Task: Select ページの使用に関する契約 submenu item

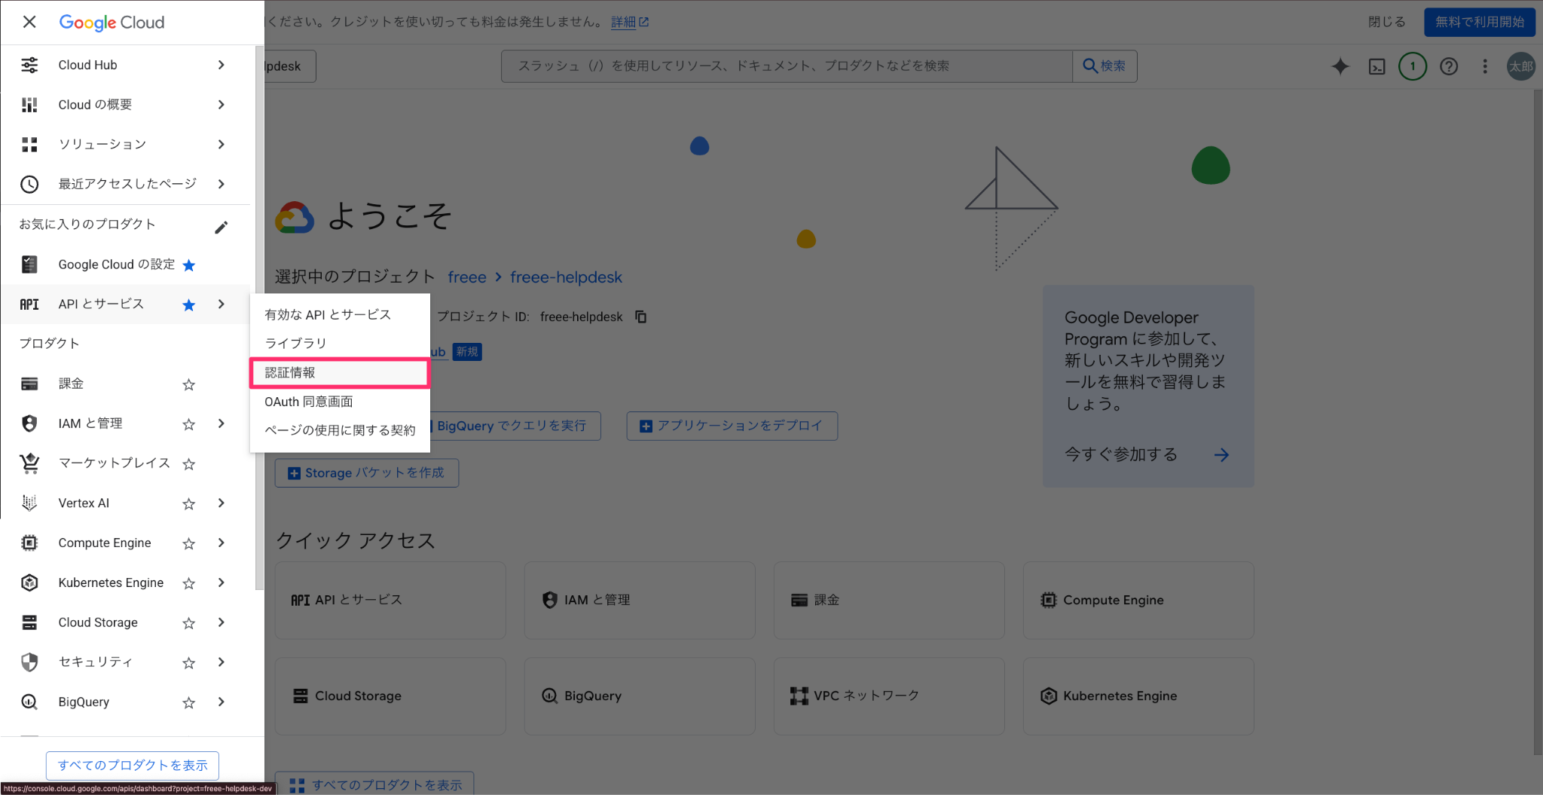Action: (340, 430)
